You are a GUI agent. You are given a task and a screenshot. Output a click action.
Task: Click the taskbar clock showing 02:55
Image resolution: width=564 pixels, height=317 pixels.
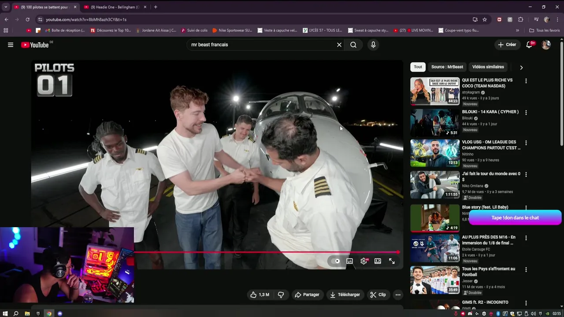(557, 313)
